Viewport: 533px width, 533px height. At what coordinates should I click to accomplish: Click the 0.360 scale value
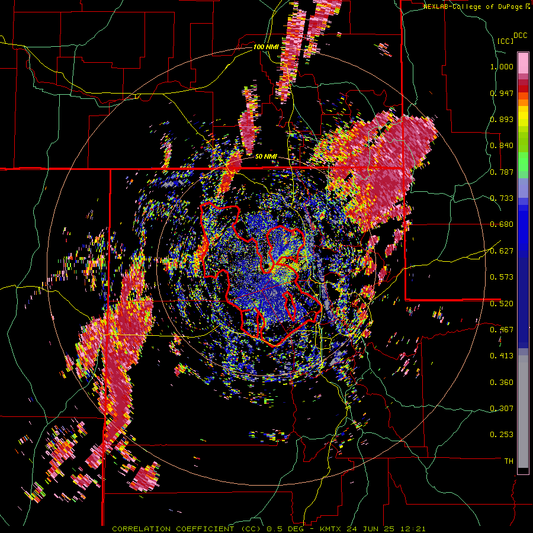tap(502, 383)
